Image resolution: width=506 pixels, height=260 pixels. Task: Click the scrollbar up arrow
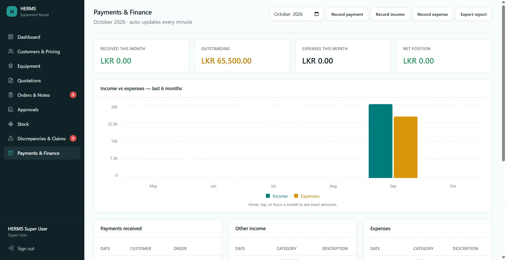click(x=503, y=2)
